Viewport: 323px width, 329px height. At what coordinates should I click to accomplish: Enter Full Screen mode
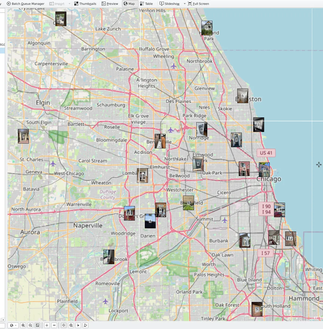tap(198, 4)
